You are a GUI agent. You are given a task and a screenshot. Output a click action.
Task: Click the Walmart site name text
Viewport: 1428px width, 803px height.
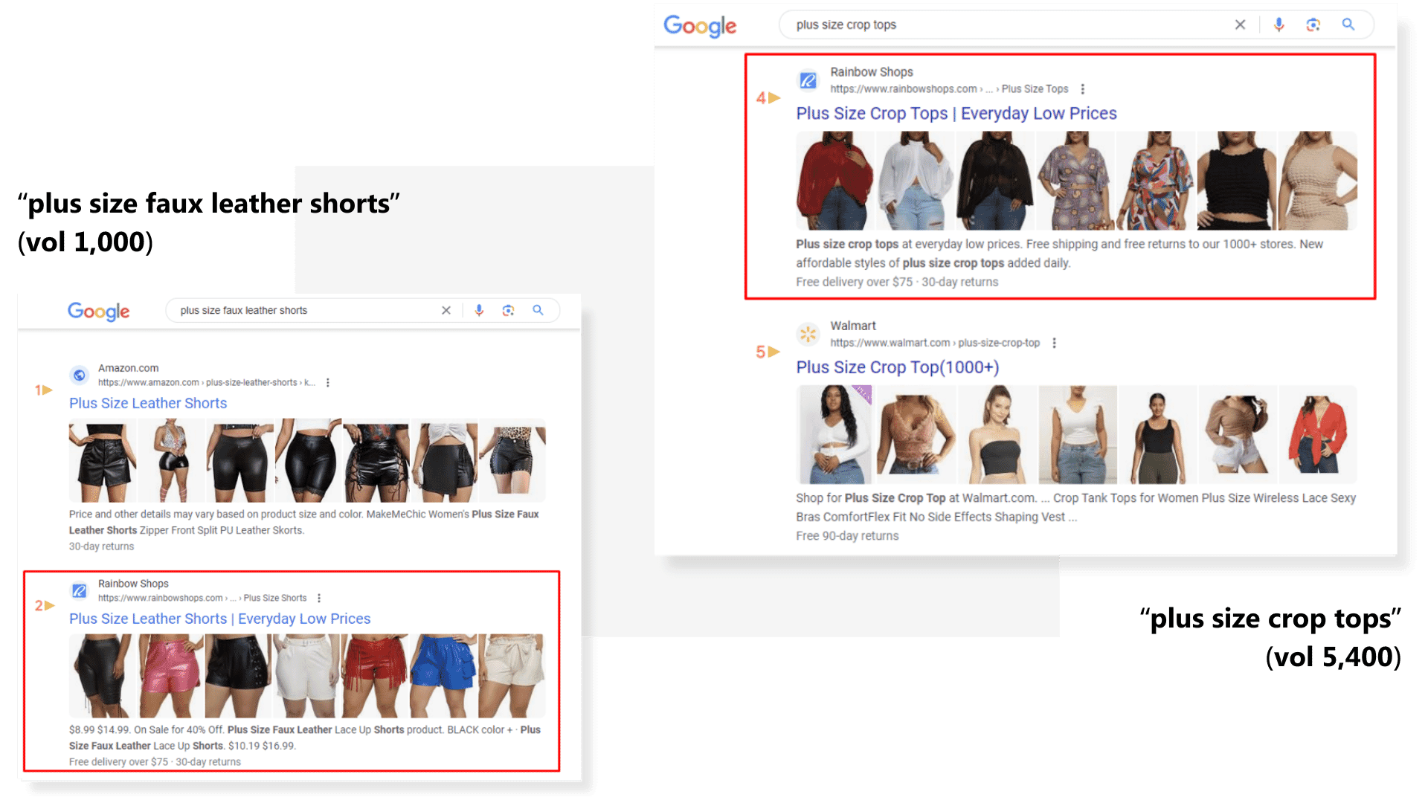click(853, 326)
